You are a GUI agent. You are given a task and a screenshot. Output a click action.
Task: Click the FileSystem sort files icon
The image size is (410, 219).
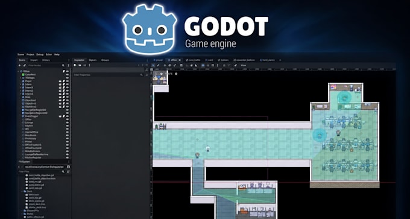click(68, 171)
